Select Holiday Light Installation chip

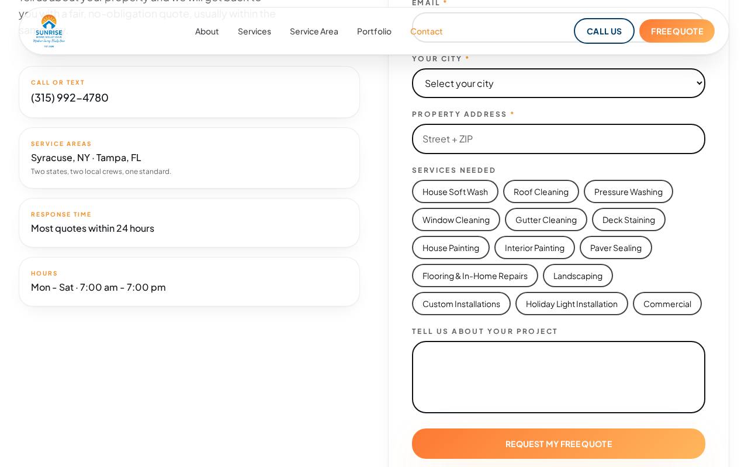coord(572,304)
